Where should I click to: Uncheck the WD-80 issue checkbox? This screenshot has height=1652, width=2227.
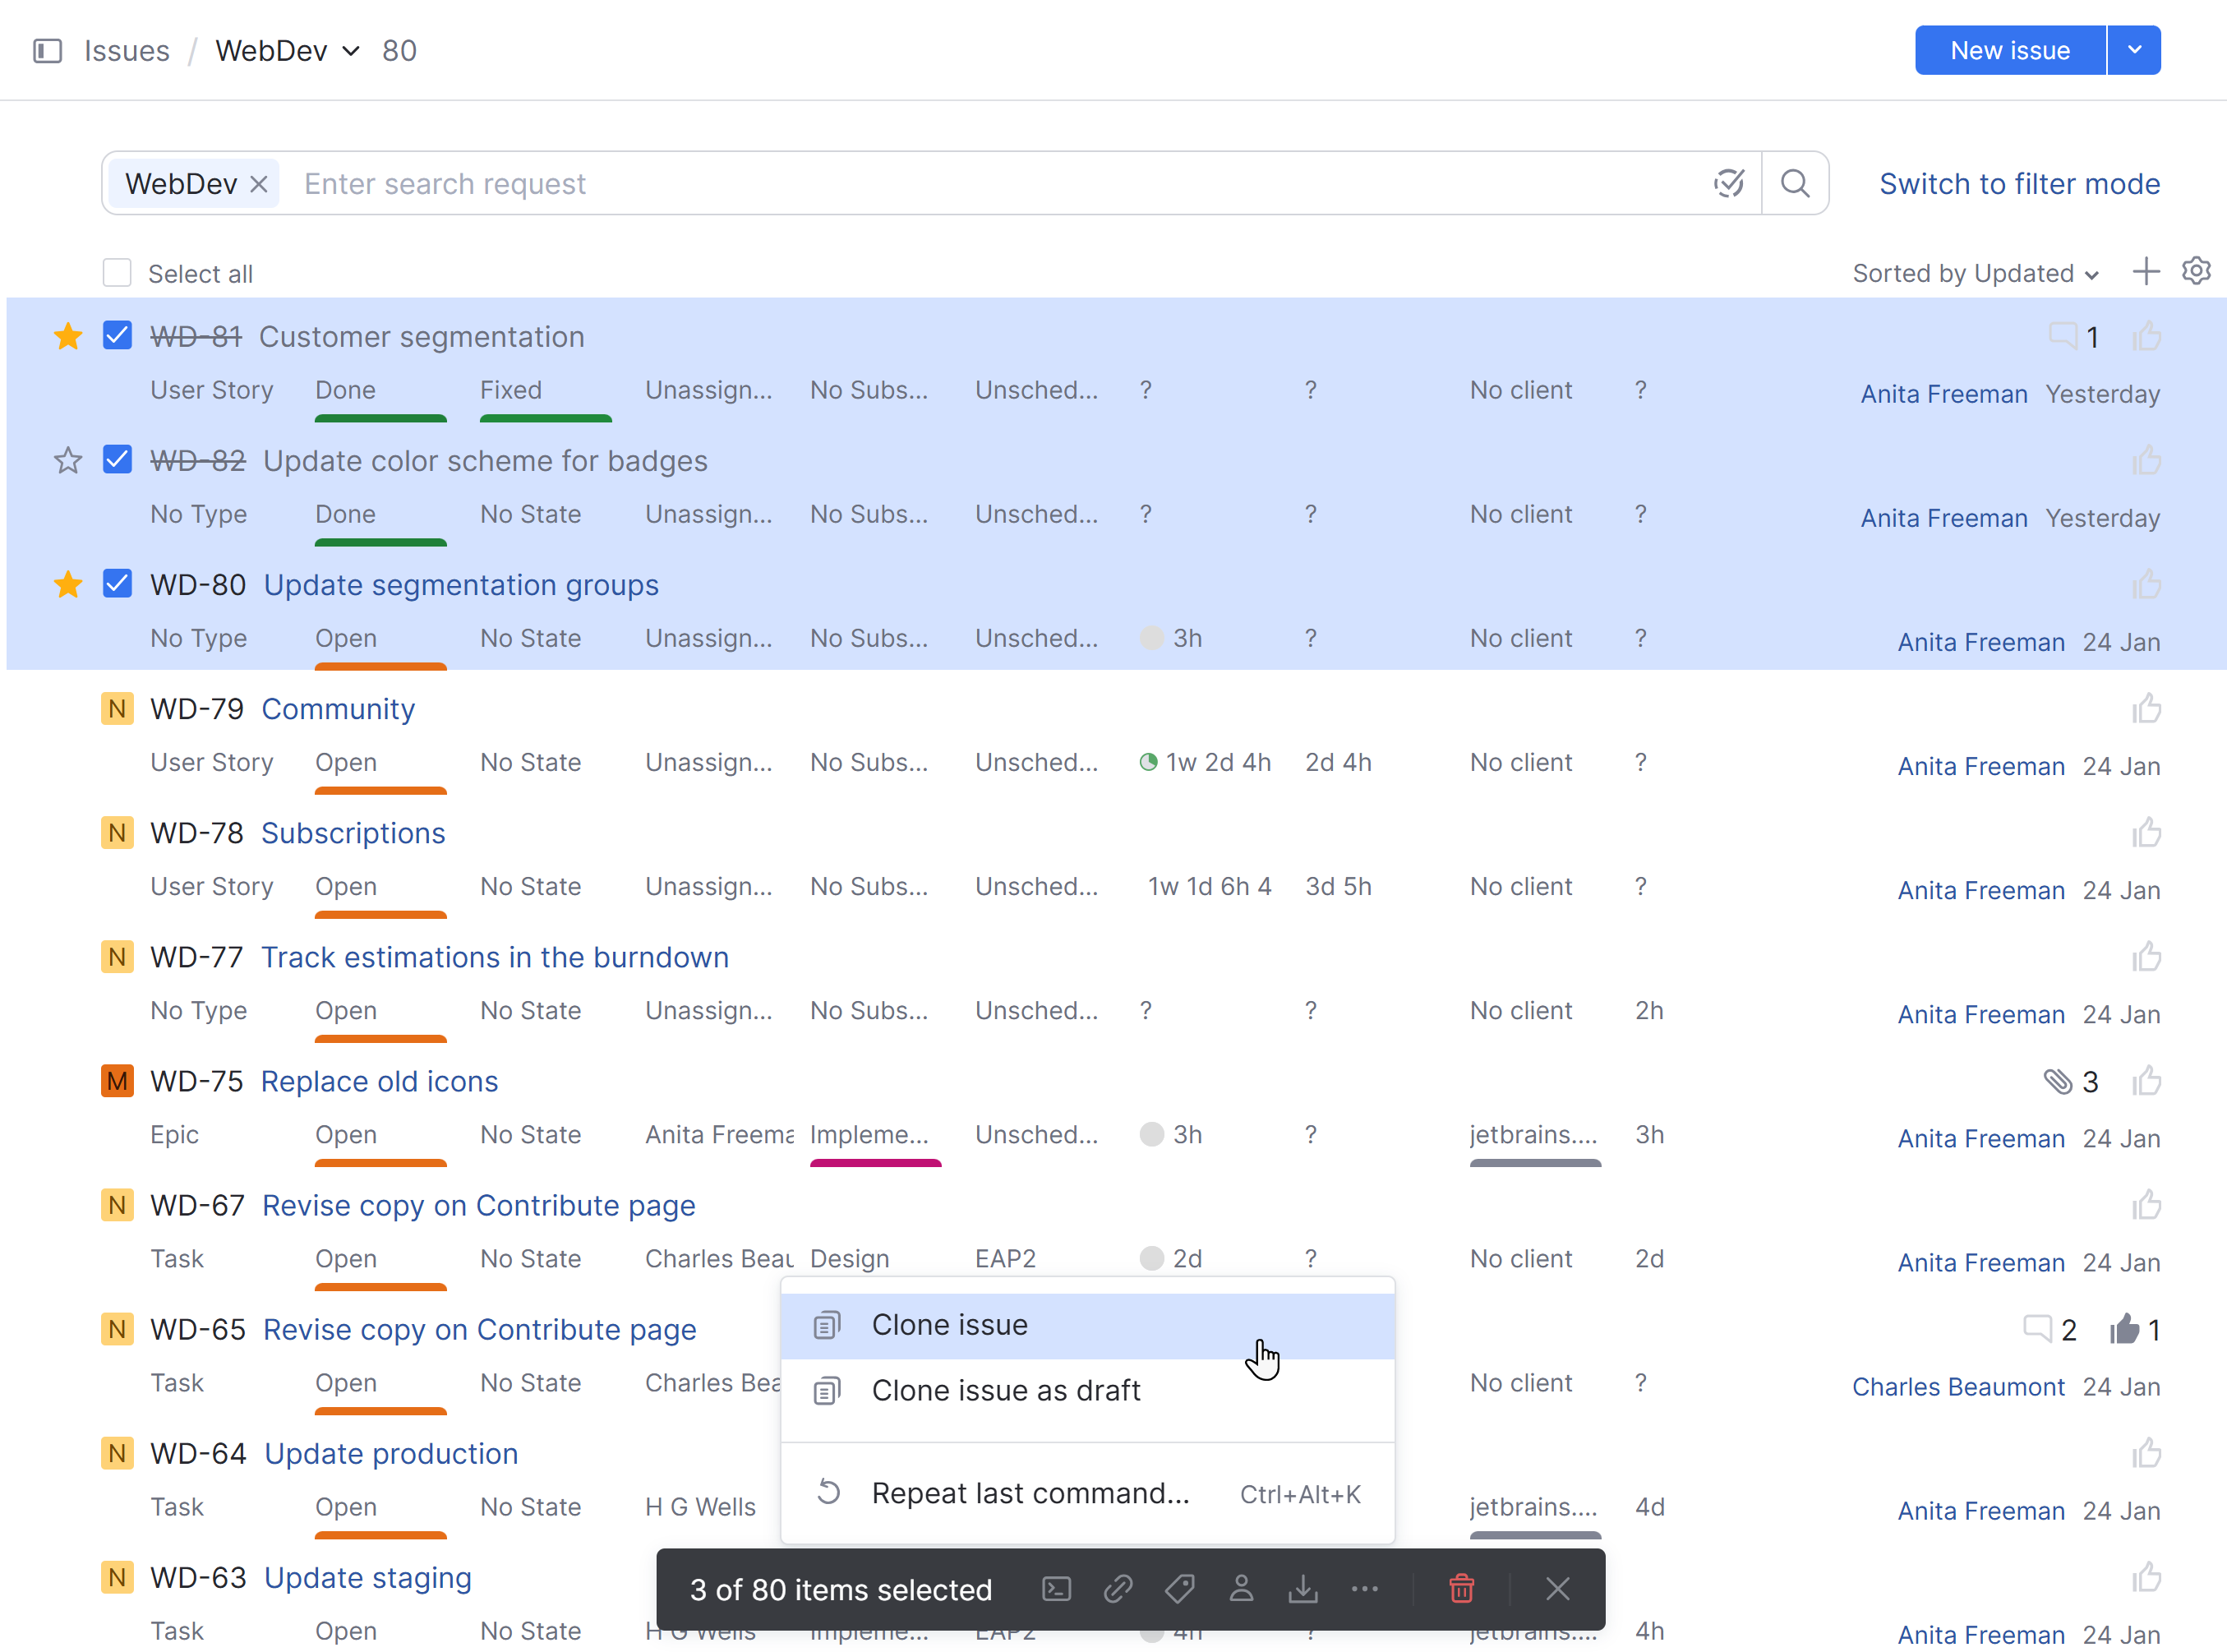click(x=117, y=584)
